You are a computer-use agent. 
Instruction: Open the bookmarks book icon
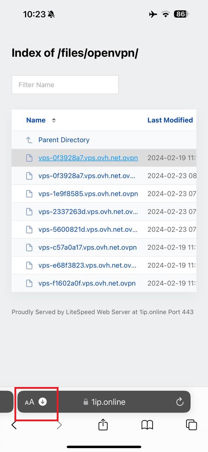(147, 425)
